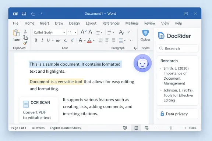Open the Paragraph dialog launcher
The width and height of the screenshot is (212, 141).
coord(135,48)
